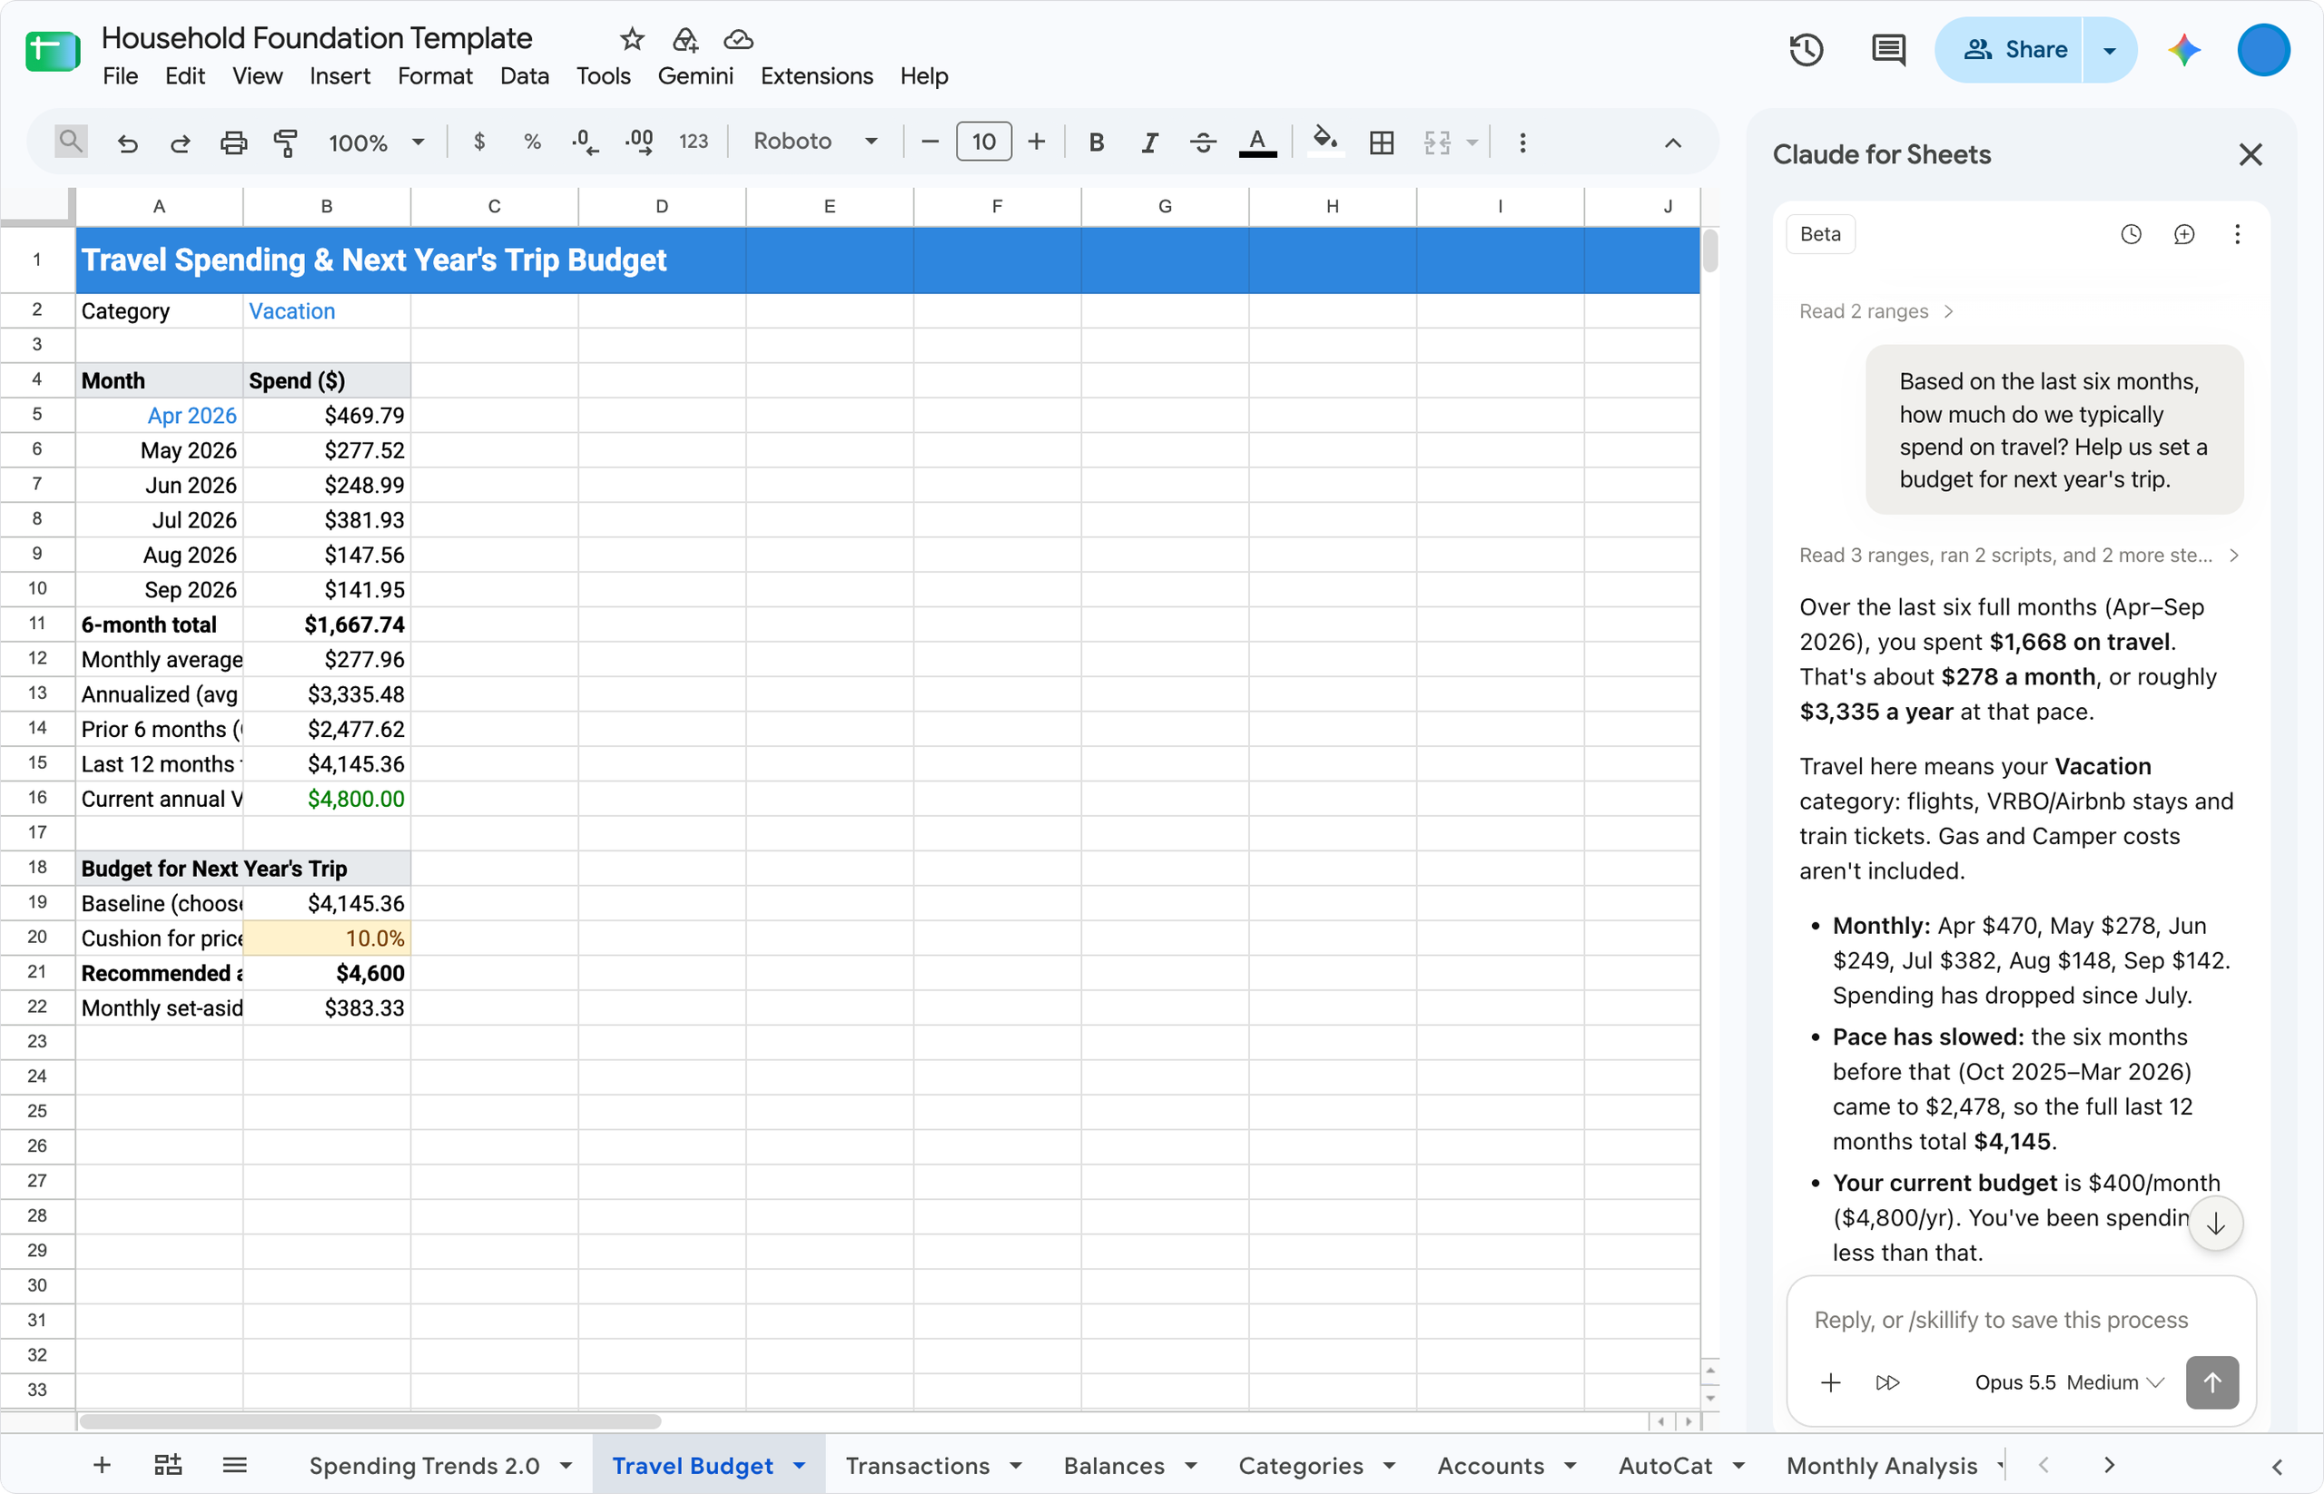Screen dimensions: 2324x1494
Task: Open the text color picker
Action: [1256, 143]
